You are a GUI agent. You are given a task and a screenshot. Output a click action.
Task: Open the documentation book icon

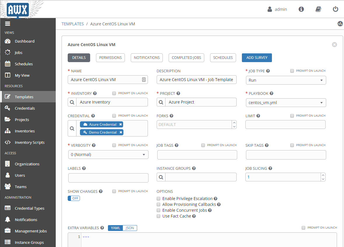point(318,9)
